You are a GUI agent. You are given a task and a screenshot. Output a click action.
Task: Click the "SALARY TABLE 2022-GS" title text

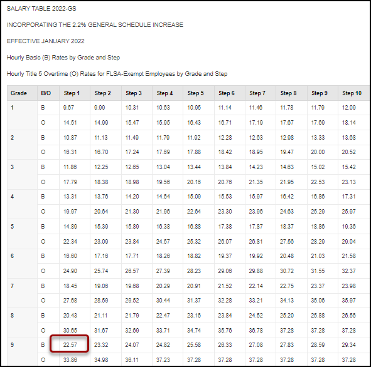(x=41, y=9)
